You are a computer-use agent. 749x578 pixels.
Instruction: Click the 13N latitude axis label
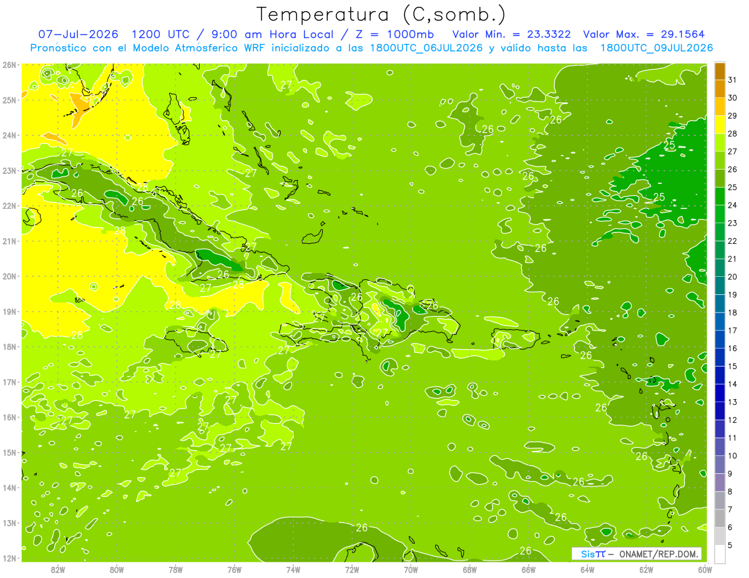tap(9, 523)
